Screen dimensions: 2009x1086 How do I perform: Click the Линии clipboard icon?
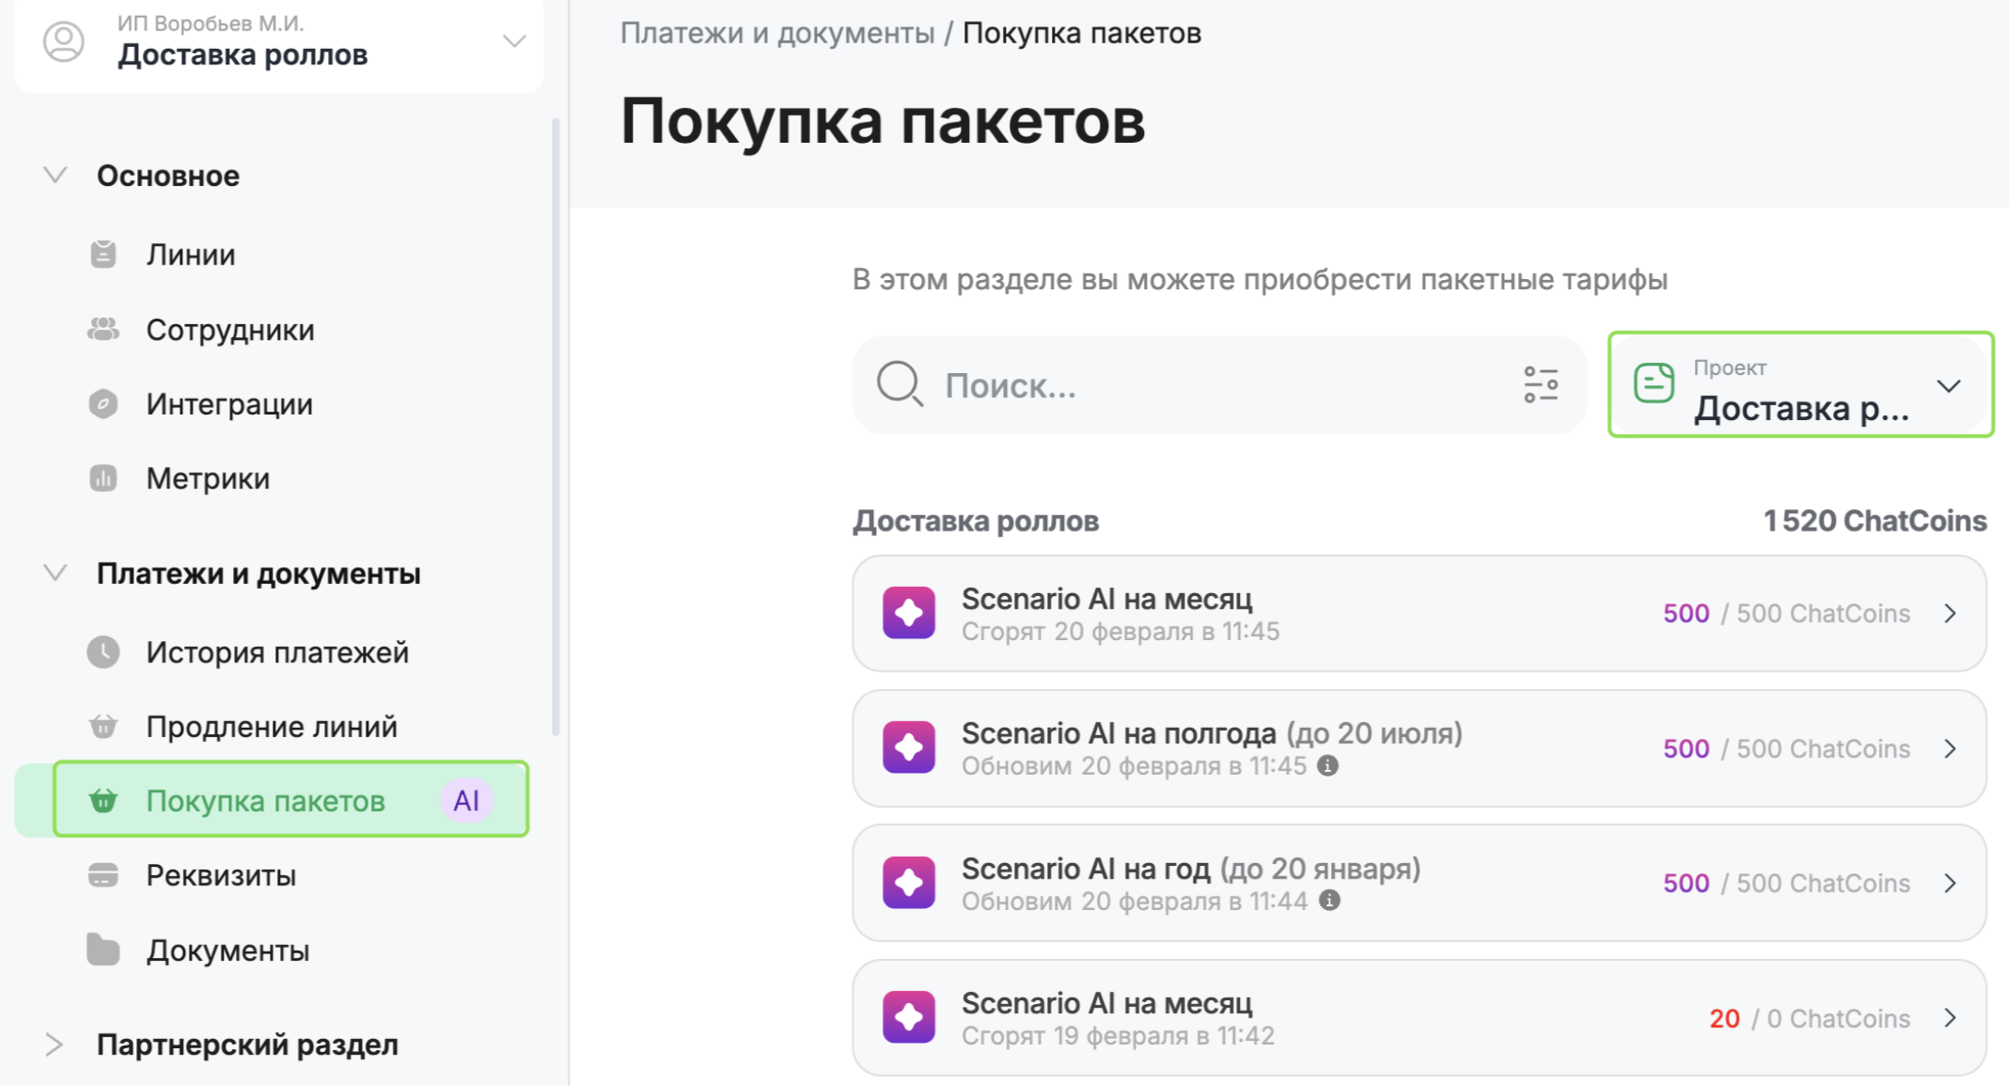tap(103, 254)
